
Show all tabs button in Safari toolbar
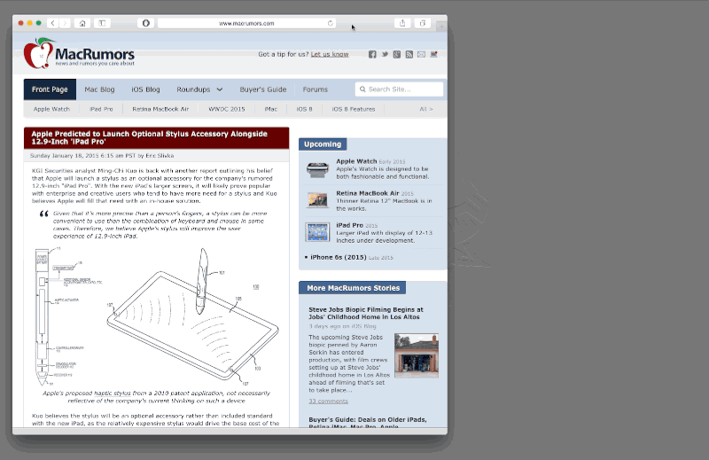[x=423, y=23]
